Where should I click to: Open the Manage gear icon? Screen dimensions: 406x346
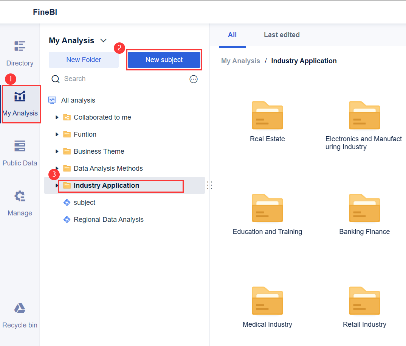point(20,196)
